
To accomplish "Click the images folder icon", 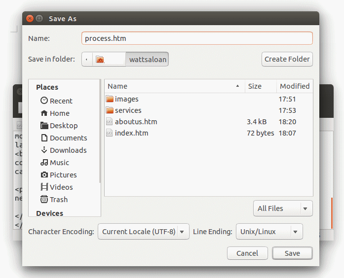I will (x=110, y=99).
